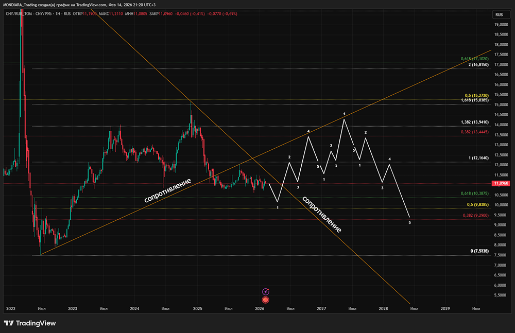Viewport: 515px width, 333px height.
Task: Click 2025 on the time axis
Action: point(197,309)
